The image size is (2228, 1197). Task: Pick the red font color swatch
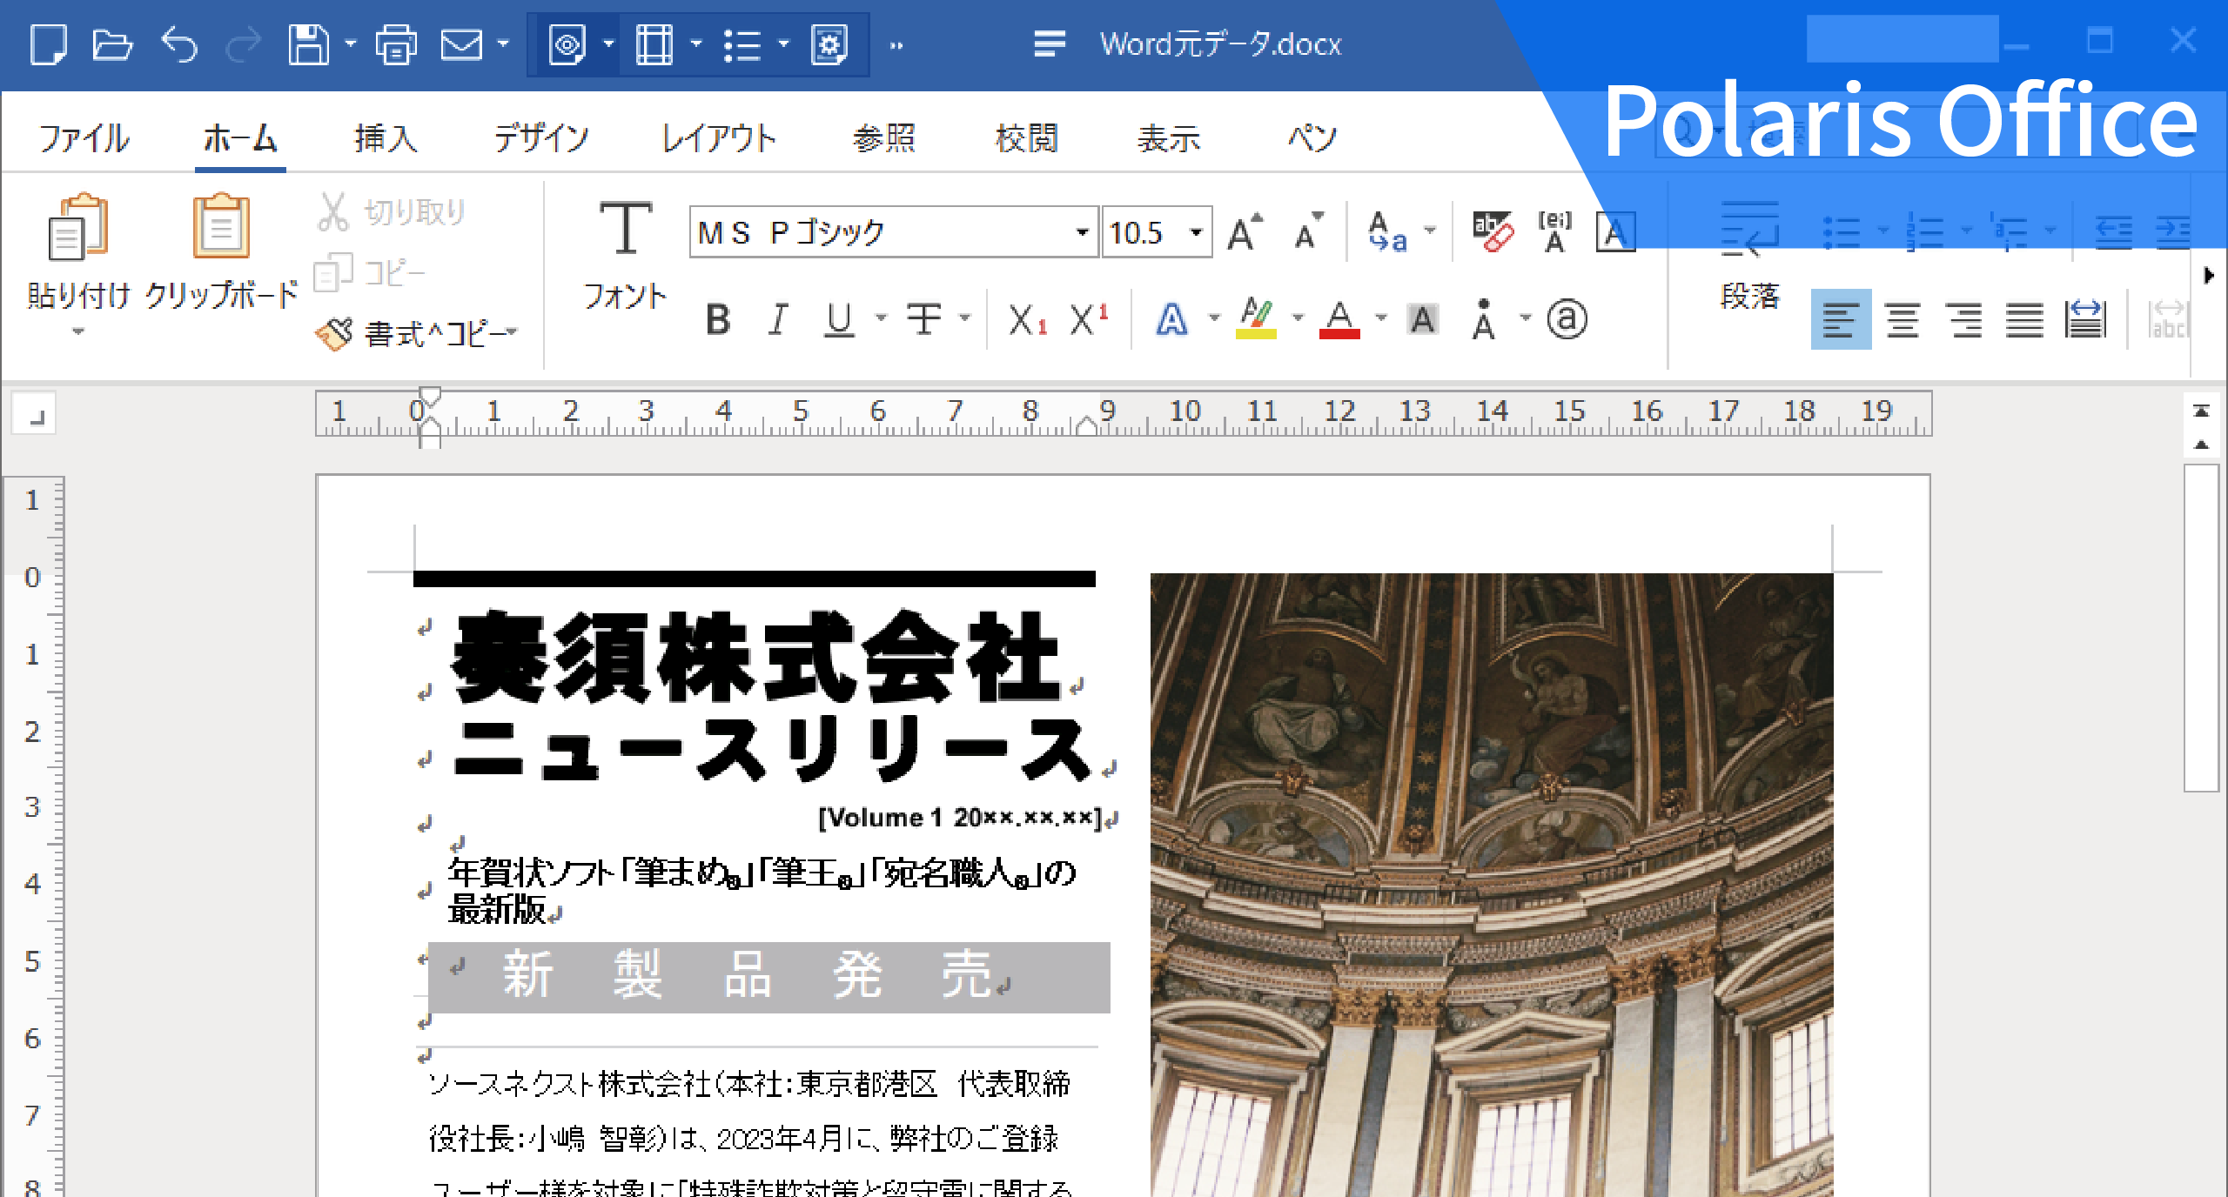tap(1339, 319)
